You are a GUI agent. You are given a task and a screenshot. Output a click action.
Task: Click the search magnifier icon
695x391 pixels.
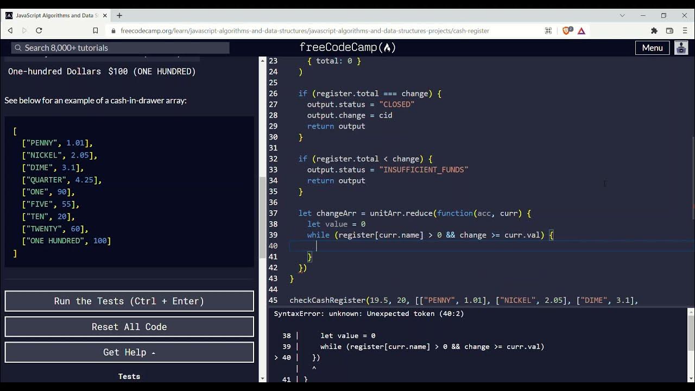(x=18, y=48)
